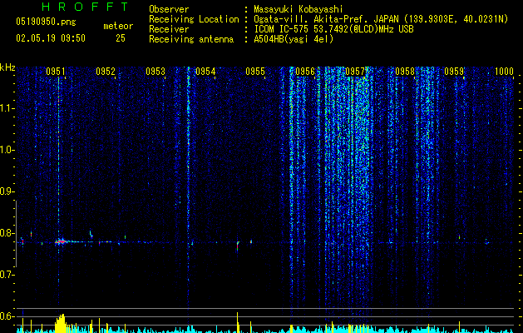Click the large yellow intensity peak near 0951
523x333 pixels.
pyautogui.click(x=61, y=323)
